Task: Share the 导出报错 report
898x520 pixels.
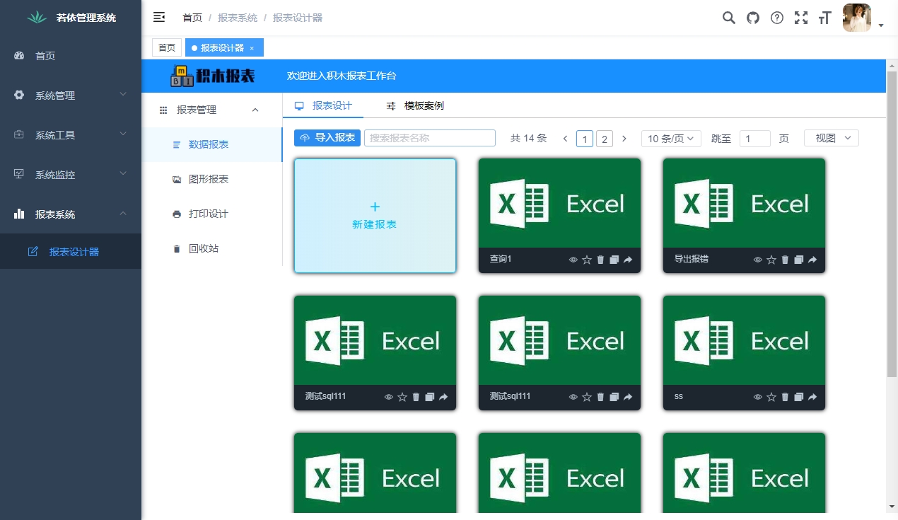Action: [812, 260]
